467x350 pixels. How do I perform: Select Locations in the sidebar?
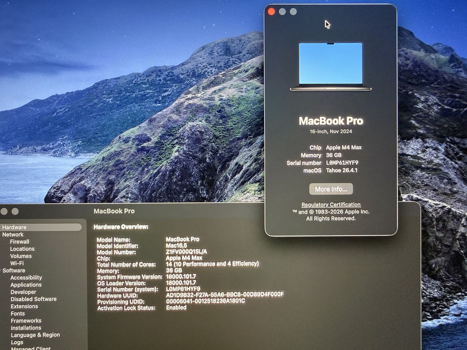click(23, 249)
